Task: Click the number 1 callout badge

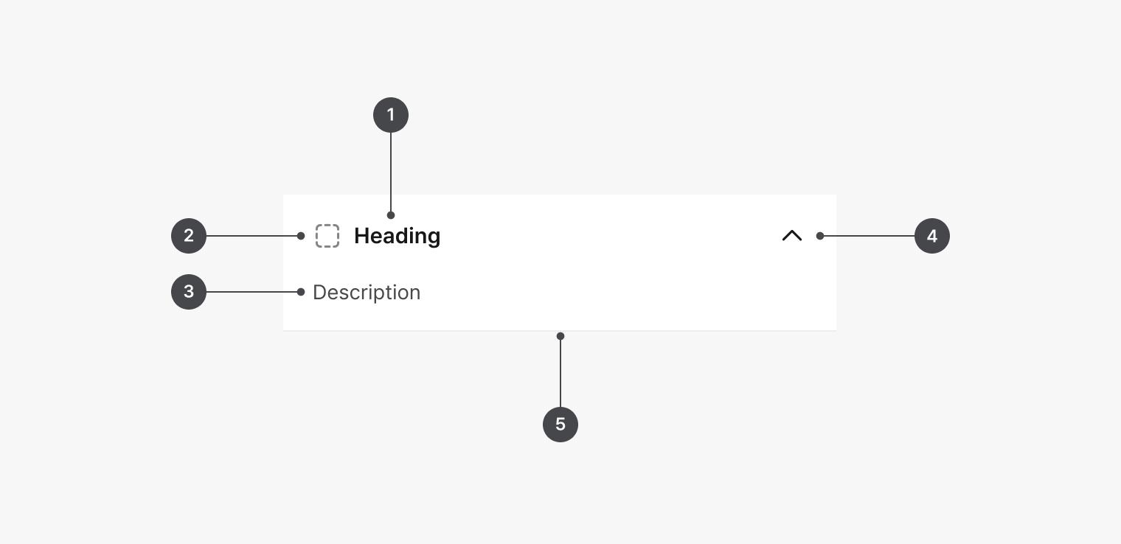Action: [x=391, y=115]
